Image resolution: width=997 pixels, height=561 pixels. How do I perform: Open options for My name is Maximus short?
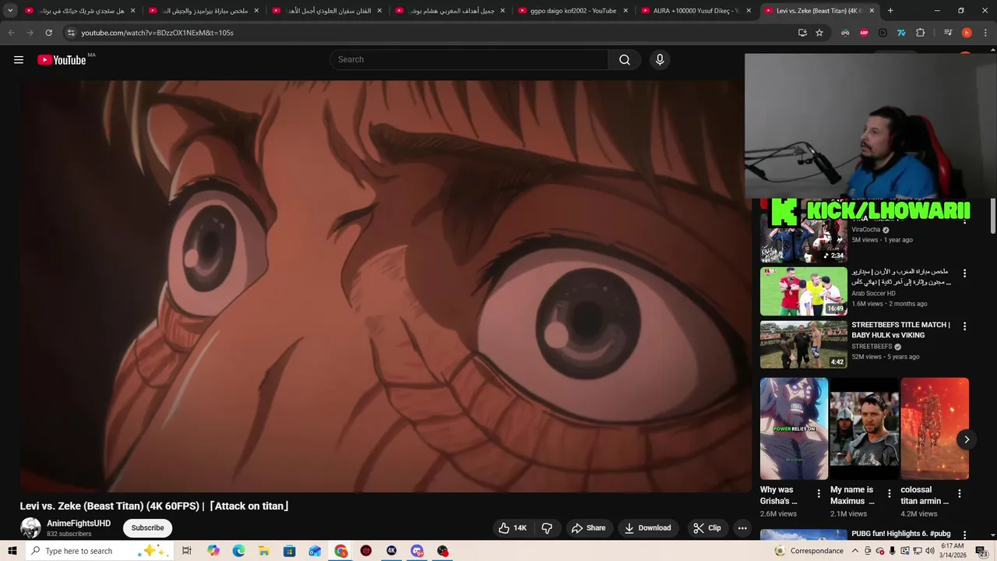tap(889, 493)
